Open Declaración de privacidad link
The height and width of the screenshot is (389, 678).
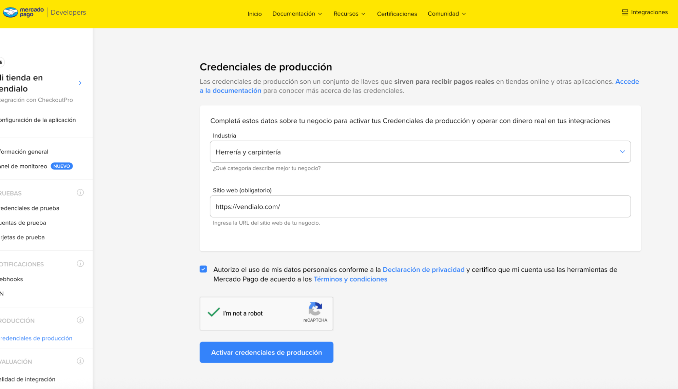point(423,269)
